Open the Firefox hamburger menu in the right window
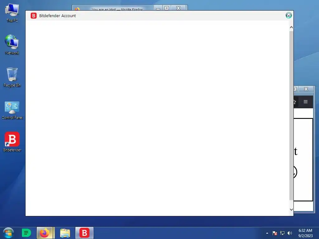The height and width of the screenshot is (239, 319). tap(306, 102)
